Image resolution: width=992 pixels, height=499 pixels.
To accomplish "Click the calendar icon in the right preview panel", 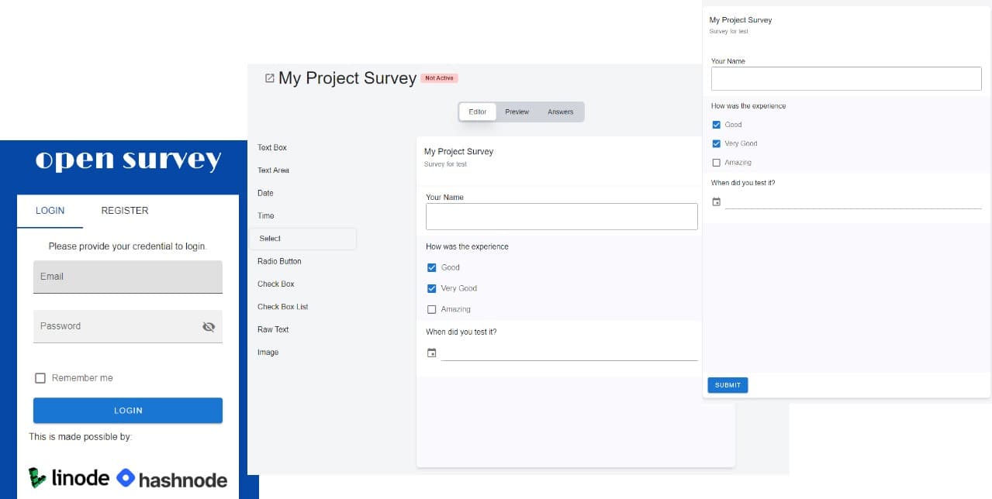I will [x=717, y=202].
